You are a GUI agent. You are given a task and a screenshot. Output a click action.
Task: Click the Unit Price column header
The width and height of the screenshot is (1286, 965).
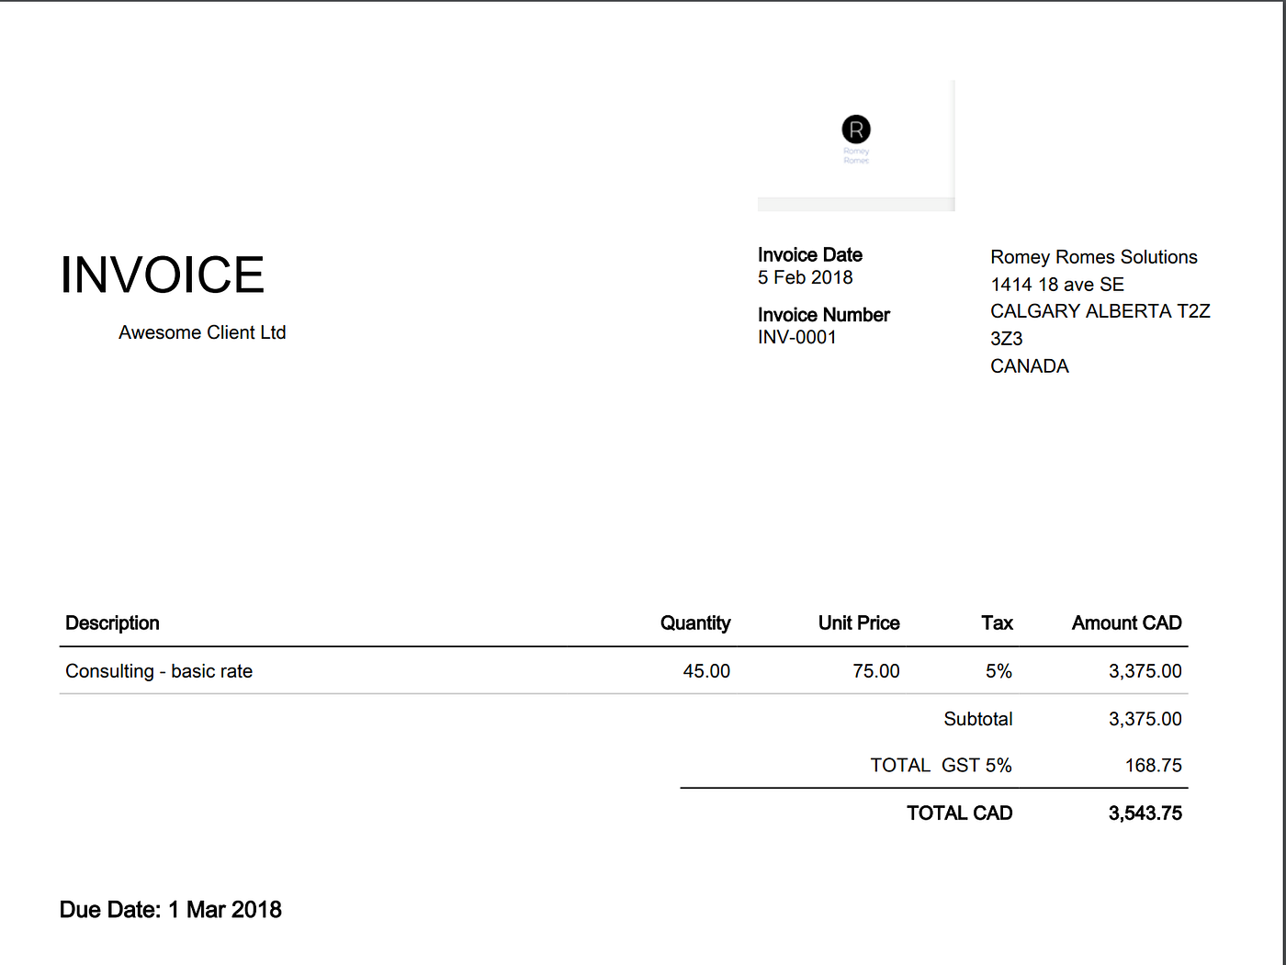coord(859,623)
